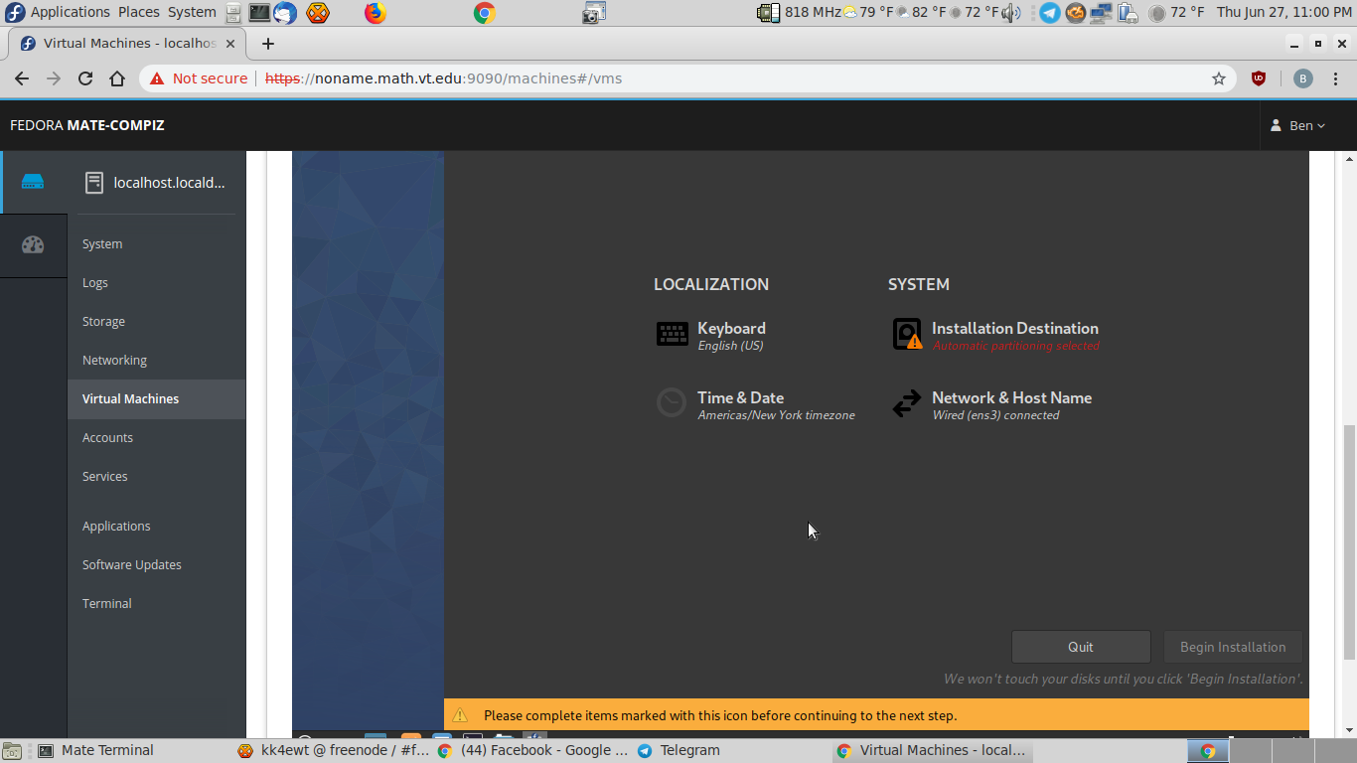Switch to Telegram in the taskbar
1357x763 pixels.
pyautogui.click(x=733, y=751)
